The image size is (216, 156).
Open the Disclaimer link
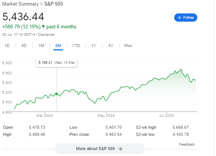tap(46, 35)
